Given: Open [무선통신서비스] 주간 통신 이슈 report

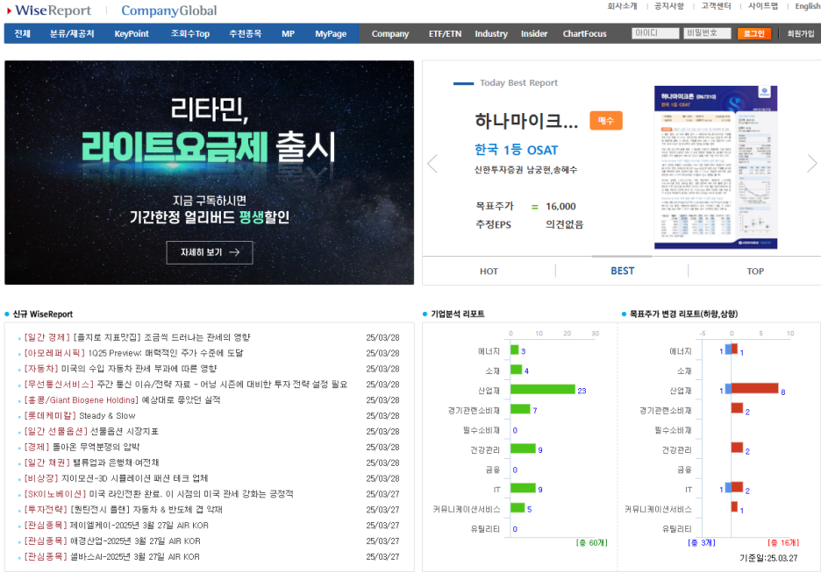Looking at the screenshot, I should [x=186, y=385].
